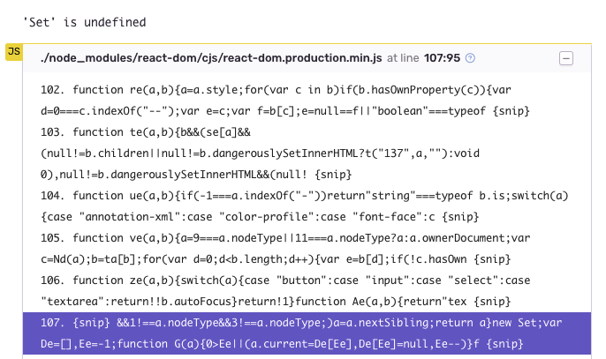Collapse the stack frame with minus button
Image resolution: width=606 pixels, height=359 pixels.
(x=565, y=59)
